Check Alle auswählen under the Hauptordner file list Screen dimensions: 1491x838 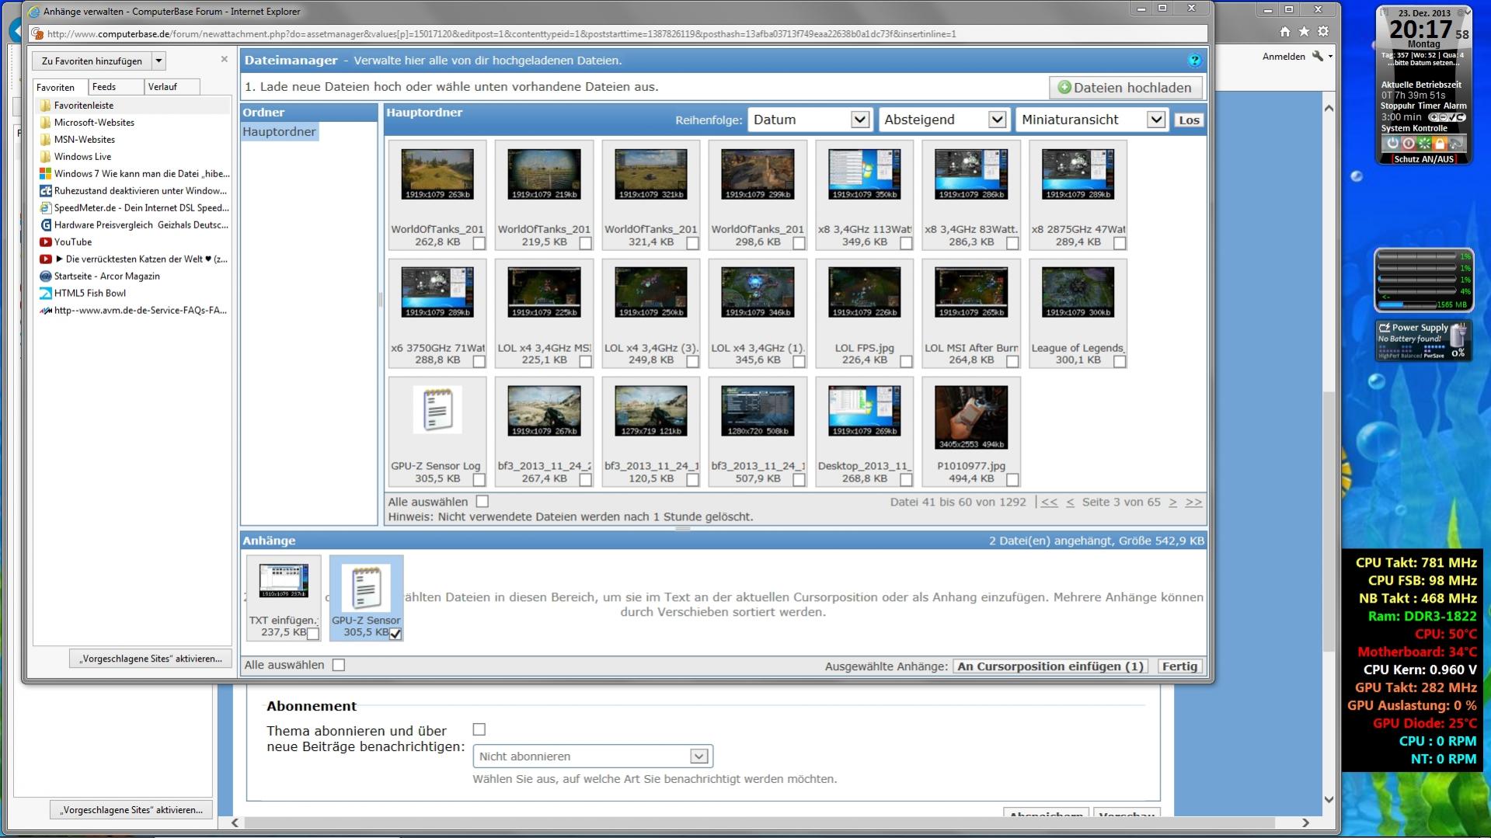(x=482, y=502)
